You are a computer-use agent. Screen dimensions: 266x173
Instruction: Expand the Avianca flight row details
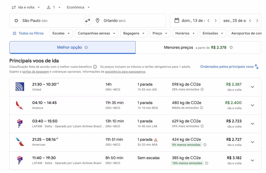(252, 105)
